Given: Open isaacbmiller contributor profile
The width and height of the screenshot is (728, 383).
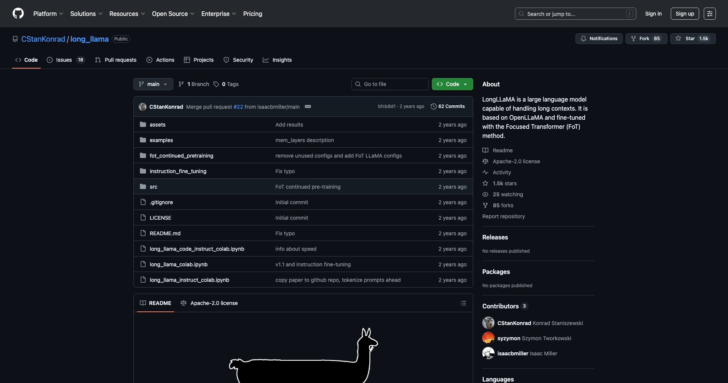Looking at the screenshot, I should pos(513,353).
